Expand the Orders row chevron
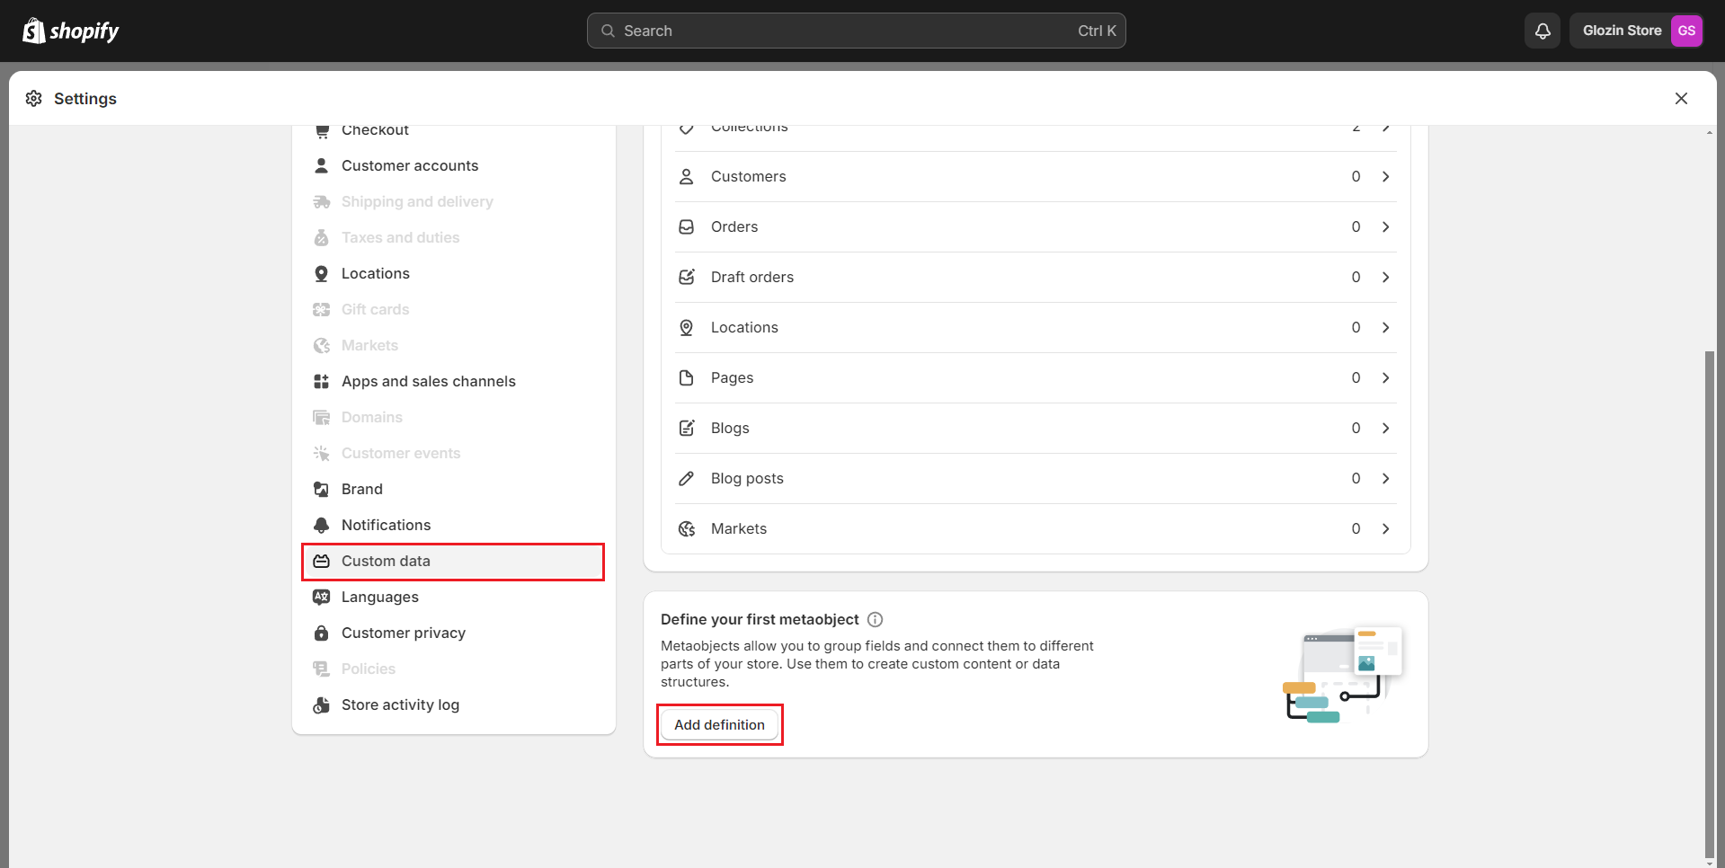The image size is (1725, 868). pos(1385,226)
